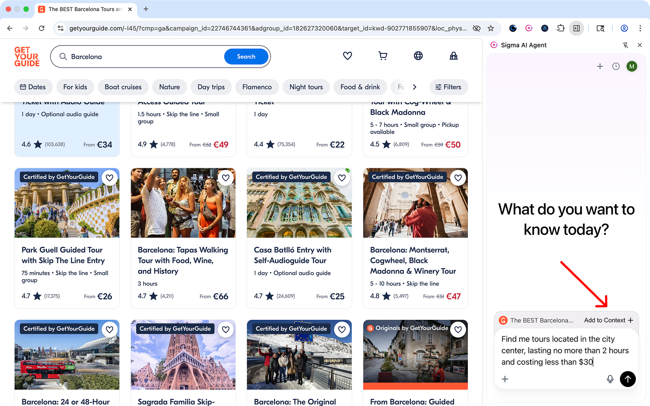This screenshot has height=406, width=650.
Task: Save the 24 or 48-Hour bus tour to wishlist
Action: (110, 330)
